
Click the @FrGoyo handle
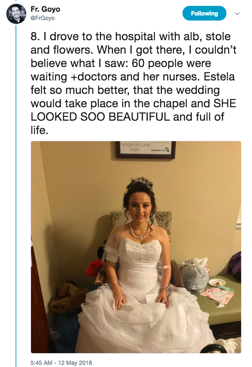click(43, 18)
